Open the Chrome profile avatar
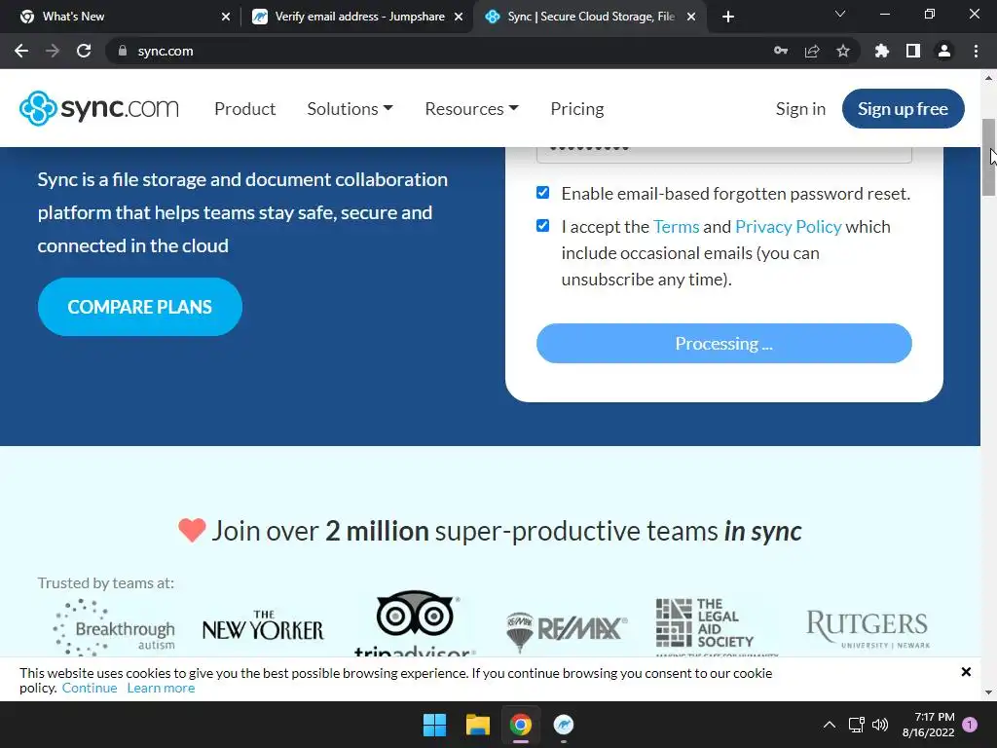This screenshot has height=748, width=997. pos(944,51)
